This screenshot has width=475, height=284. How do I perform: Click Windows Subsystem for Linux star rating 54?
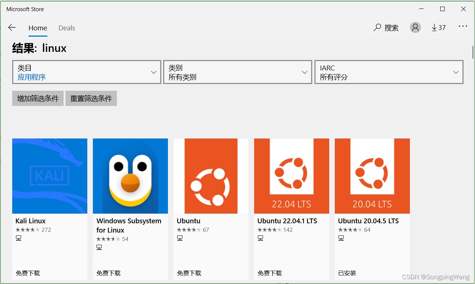point(112,239)
